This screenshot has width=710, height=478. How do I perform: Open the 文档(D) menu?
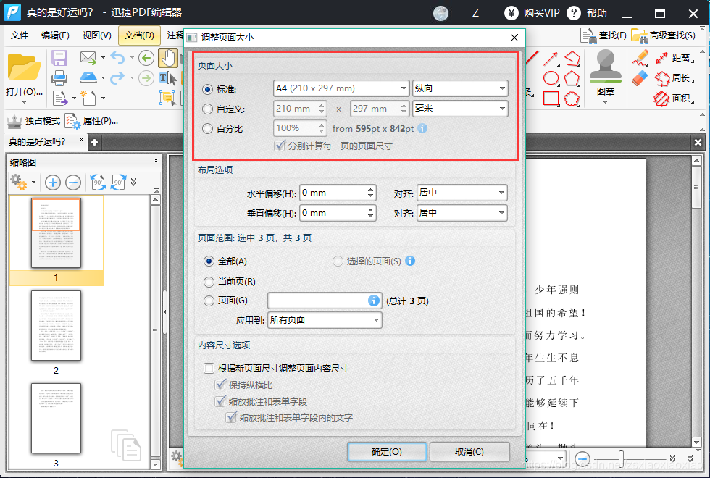coord(139,35)
